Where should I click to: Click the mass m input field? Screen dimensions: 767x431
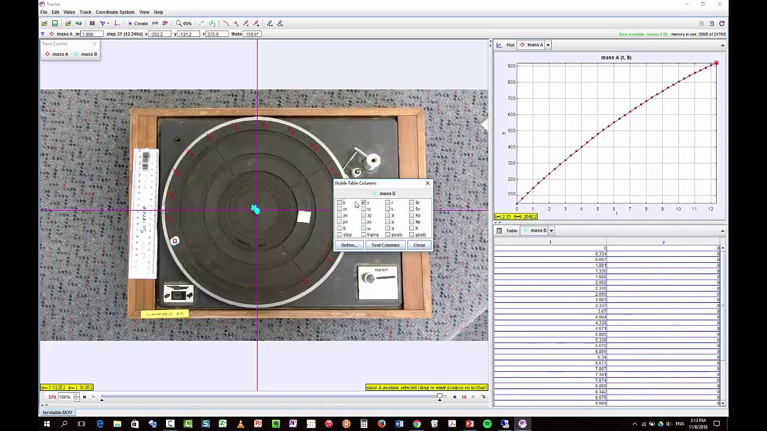[x=92, y=34]
